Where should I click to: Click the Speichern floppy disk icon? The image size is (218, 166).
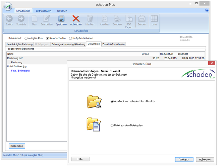point(61,19)
